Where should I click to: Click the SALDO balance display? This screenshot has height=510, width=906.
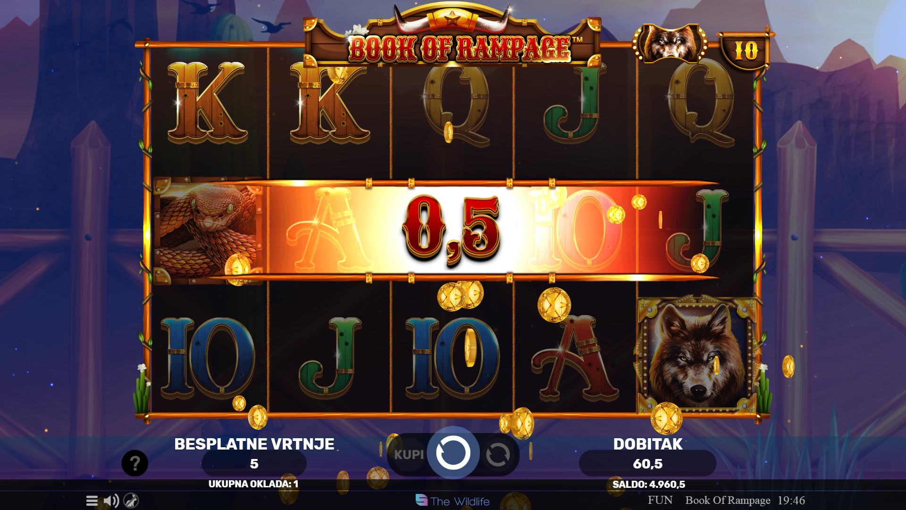click(x=648, y=484)
